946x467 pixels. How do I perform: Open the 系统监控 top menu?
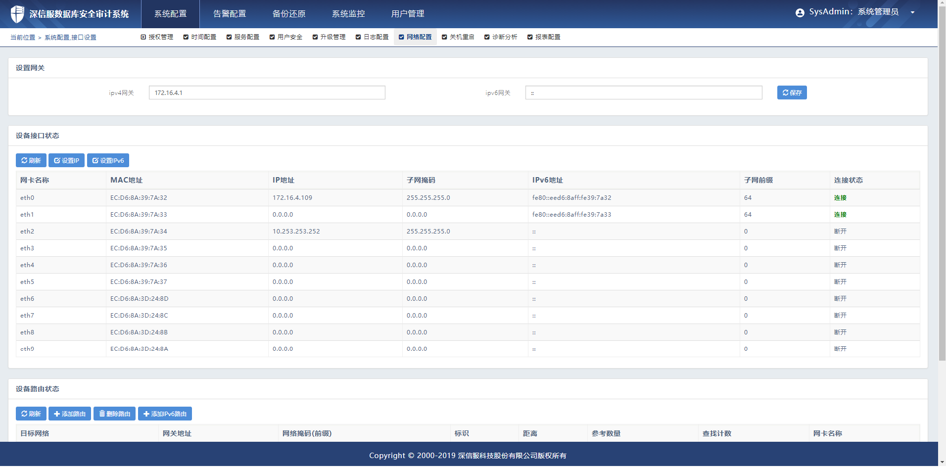(348, 14)
